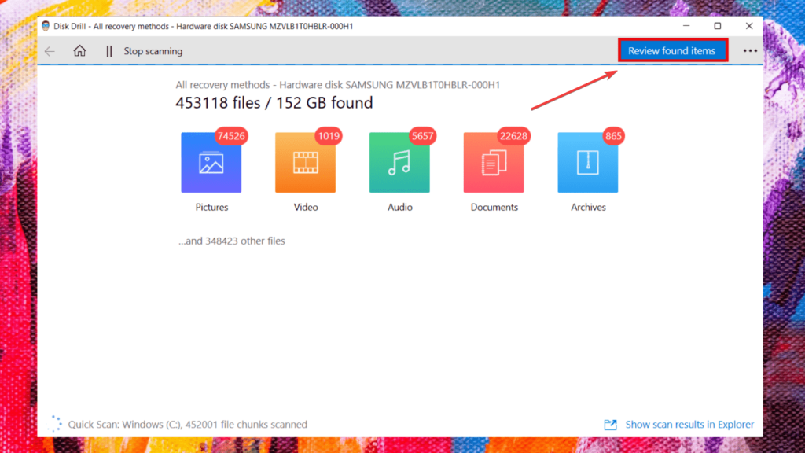This screenshot has height=453, width=805.
Task: Select the Home icon in the toolbar
Action: (x=79, y=50)
